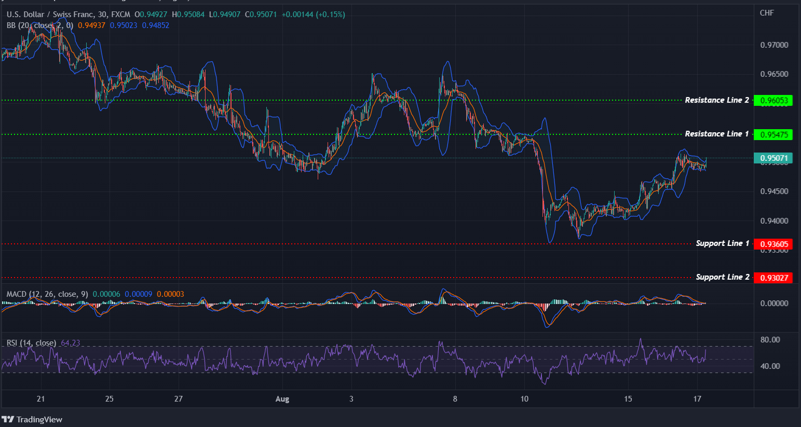Click the current price label 0.95071
Viewport: 801px width, 427px height.
(773, 158)
